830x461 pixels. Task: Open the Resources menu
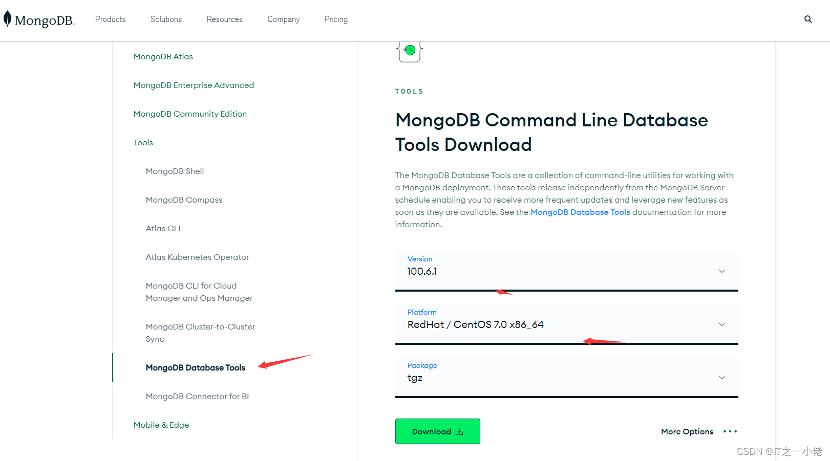pos(224,19)
